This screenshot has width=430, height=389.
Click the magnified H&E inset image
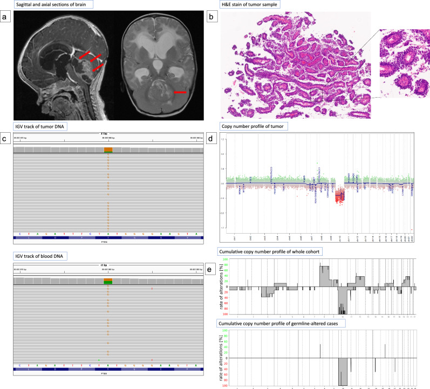405,63
